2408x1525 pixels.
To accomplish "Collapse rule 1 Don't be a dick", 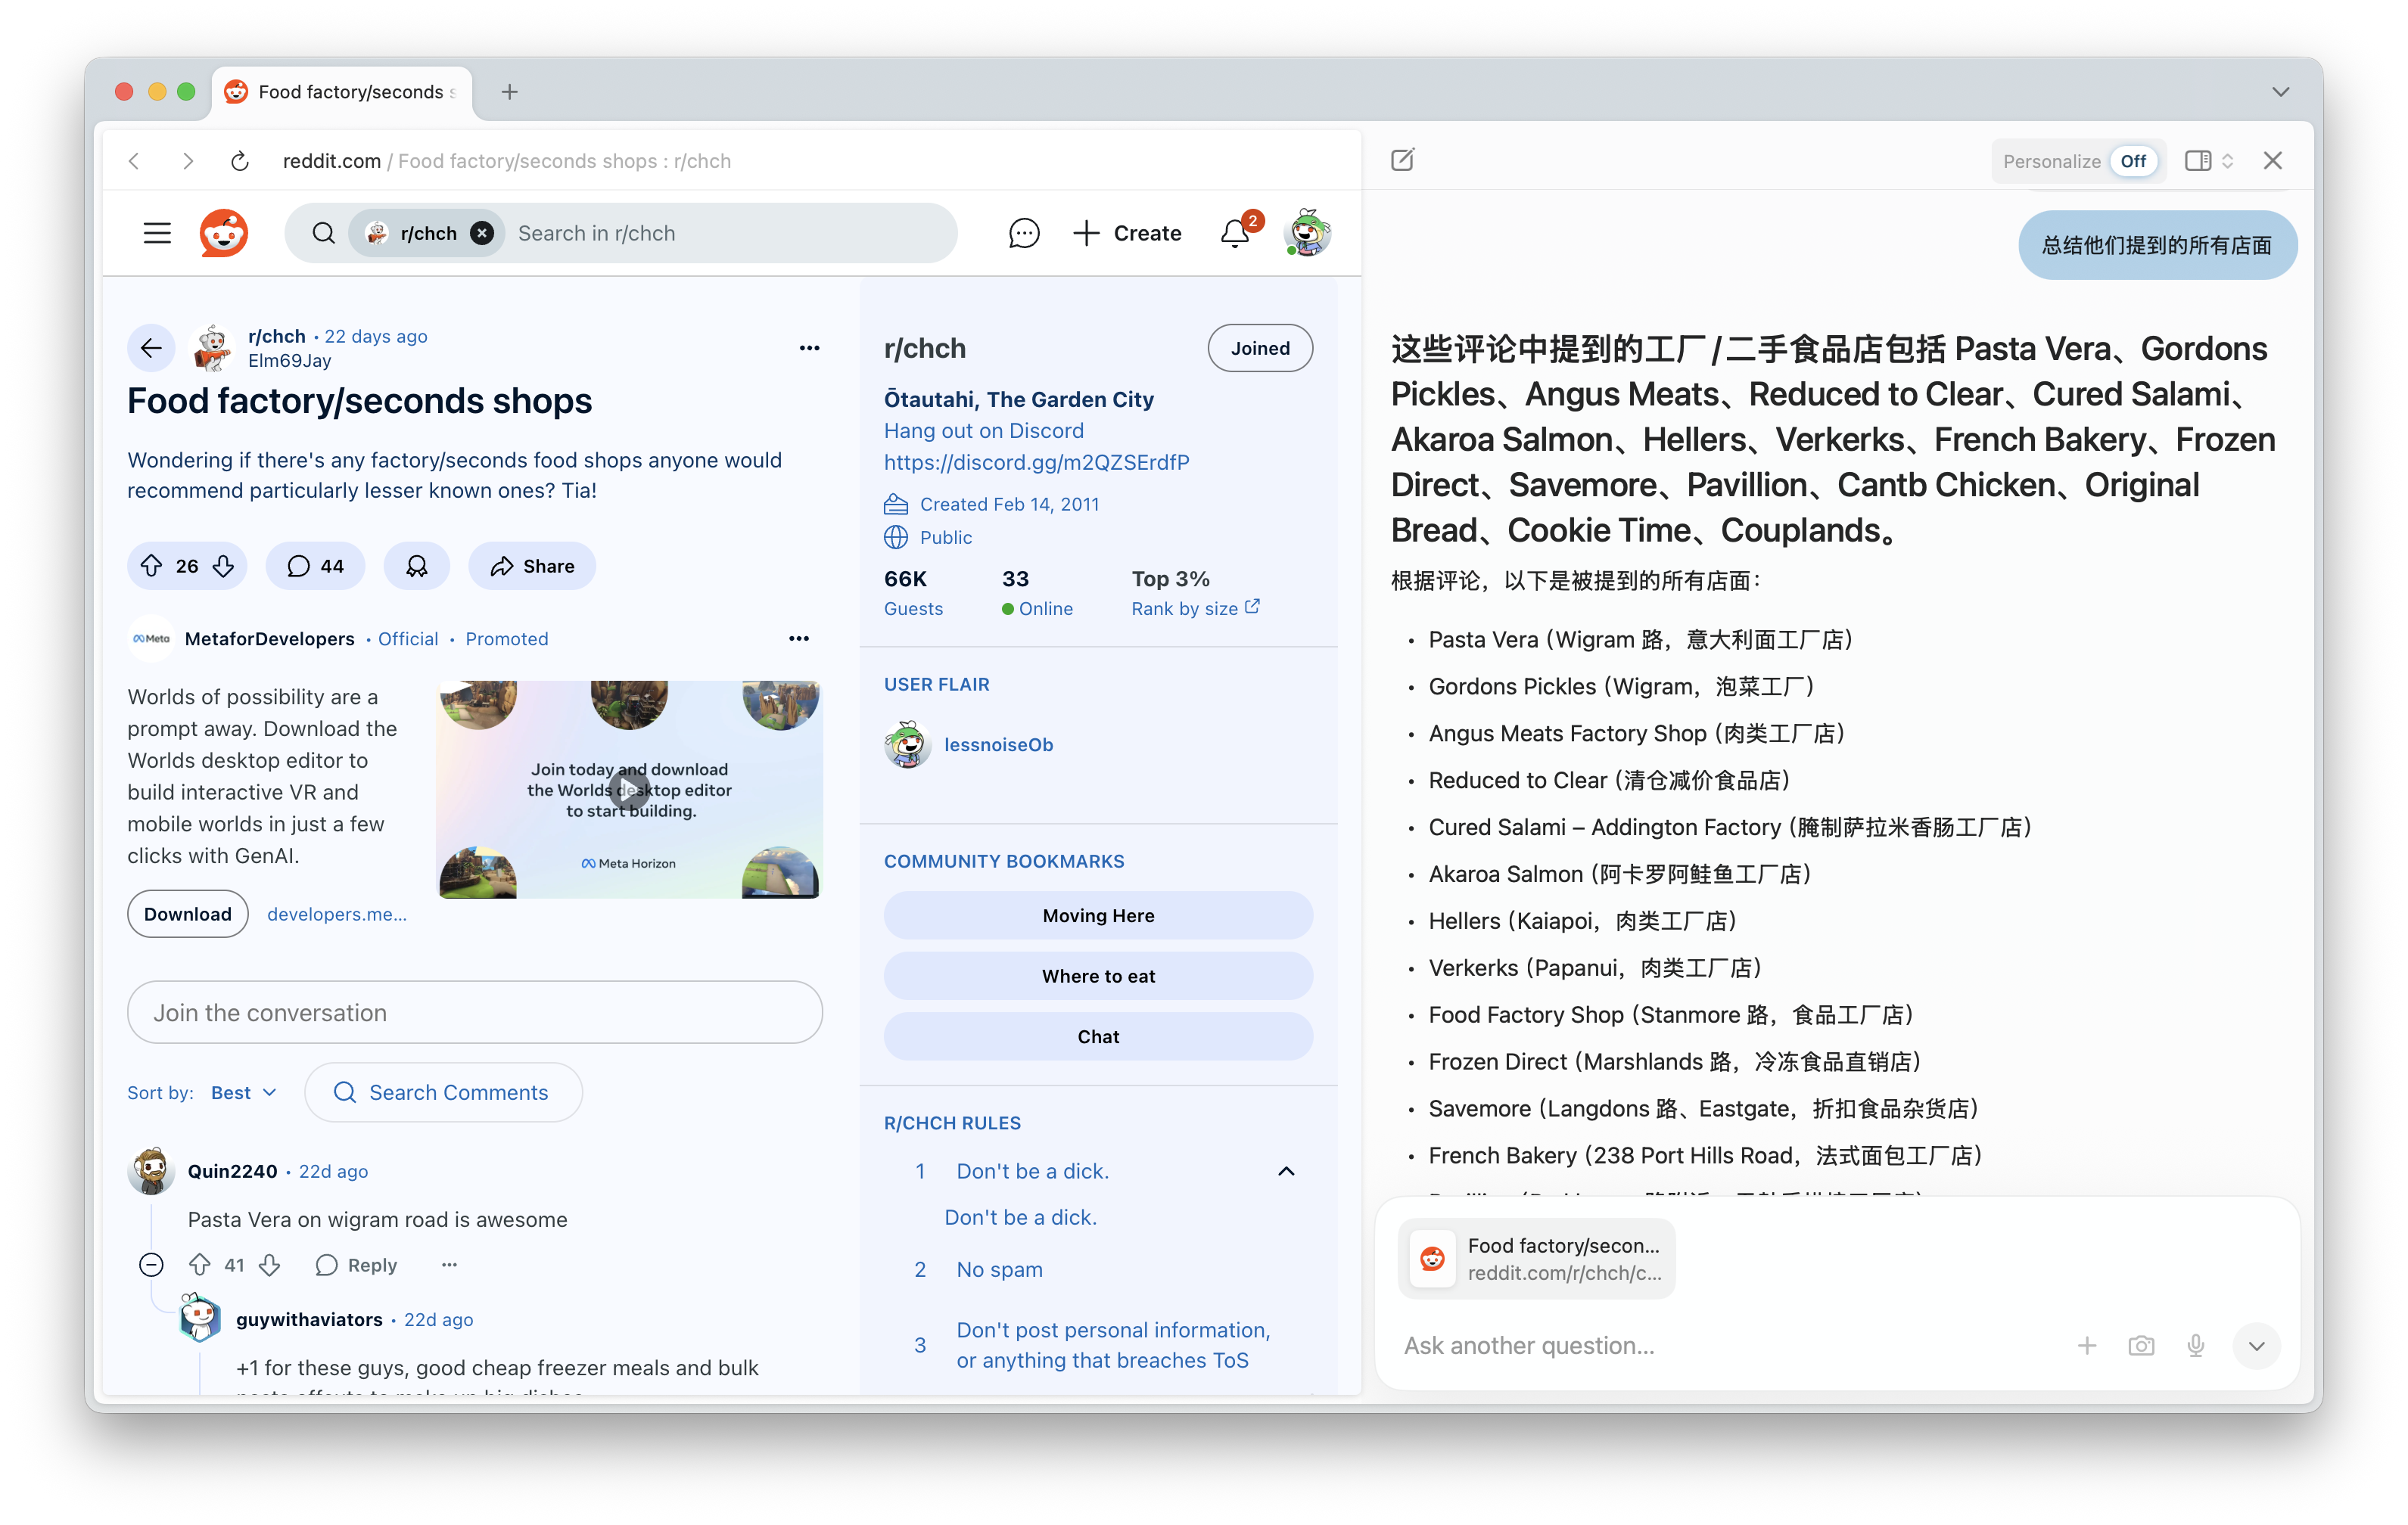I will click(x=1287, y=1170).
